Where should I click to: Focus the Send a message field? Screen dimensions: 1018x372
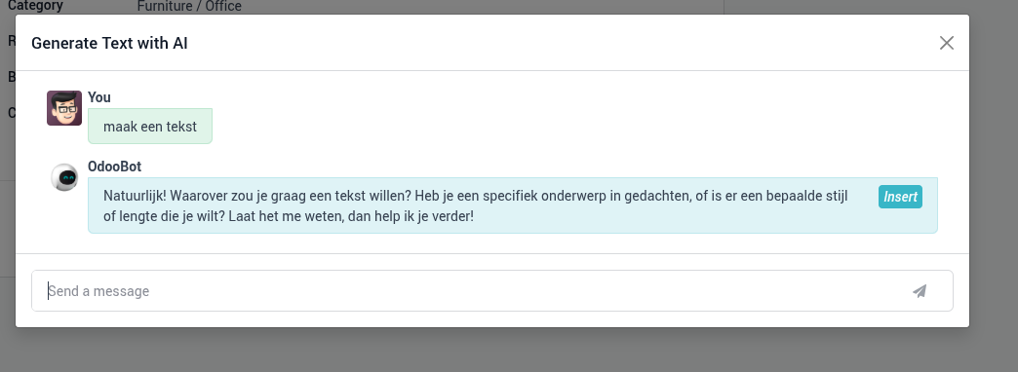tap(492, 291)
